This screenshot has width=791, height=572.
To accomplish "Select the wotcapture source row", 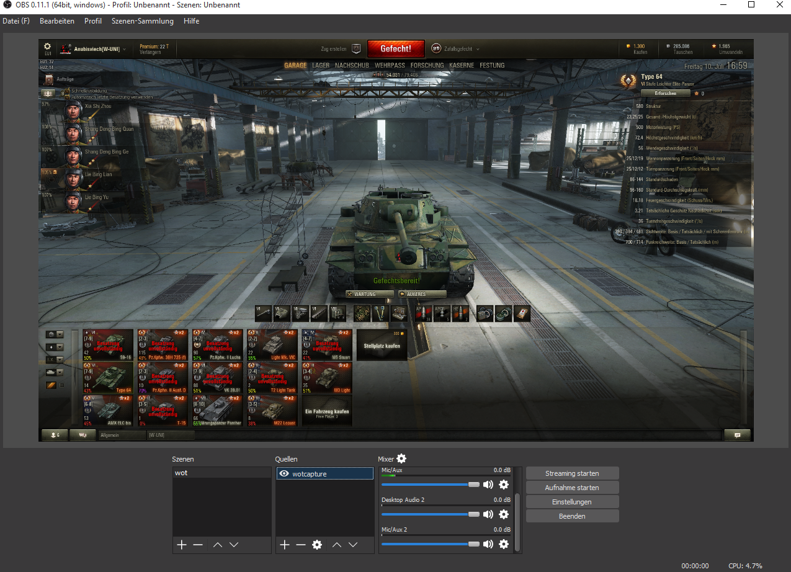I will point(325,474).
